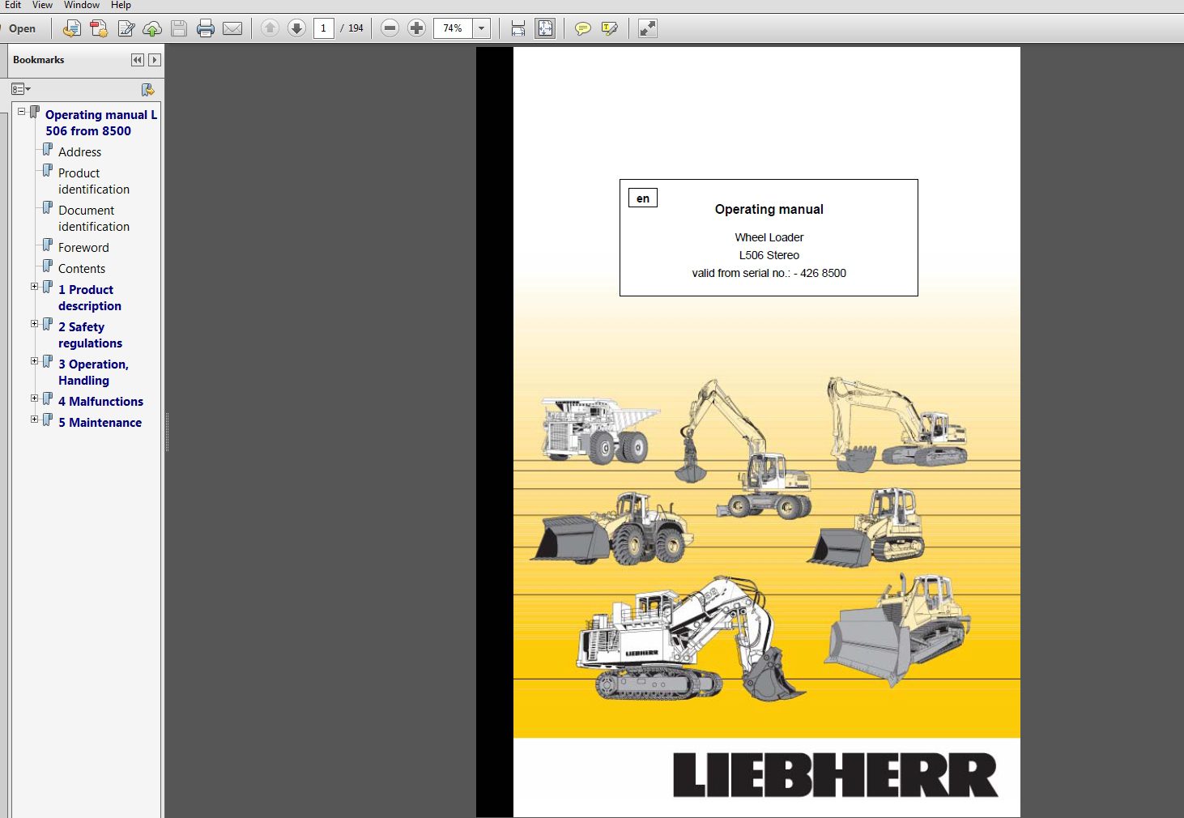Click the 74% zoom value field
The width and height of the screenshot is (1184, 818).
point(453,28)
